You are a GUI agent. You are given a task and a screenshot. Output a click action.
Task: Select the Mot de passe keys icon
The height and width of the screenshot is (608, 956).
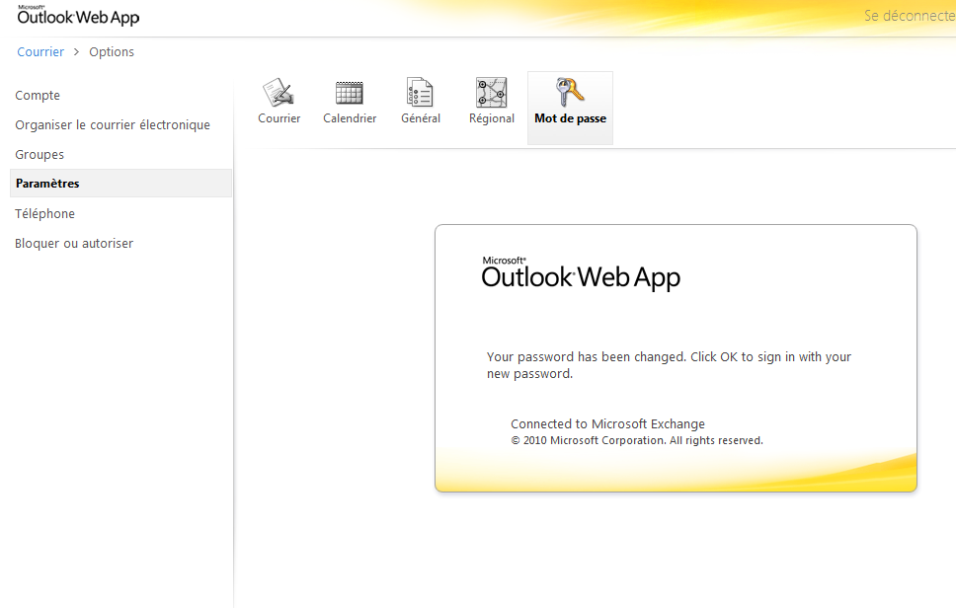click(x=570, y=93)
